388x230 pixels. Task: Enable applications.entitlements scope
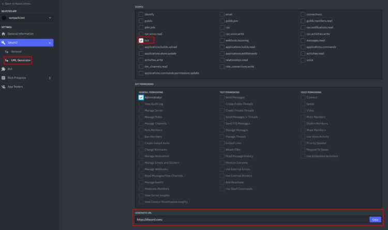point(222,53)
